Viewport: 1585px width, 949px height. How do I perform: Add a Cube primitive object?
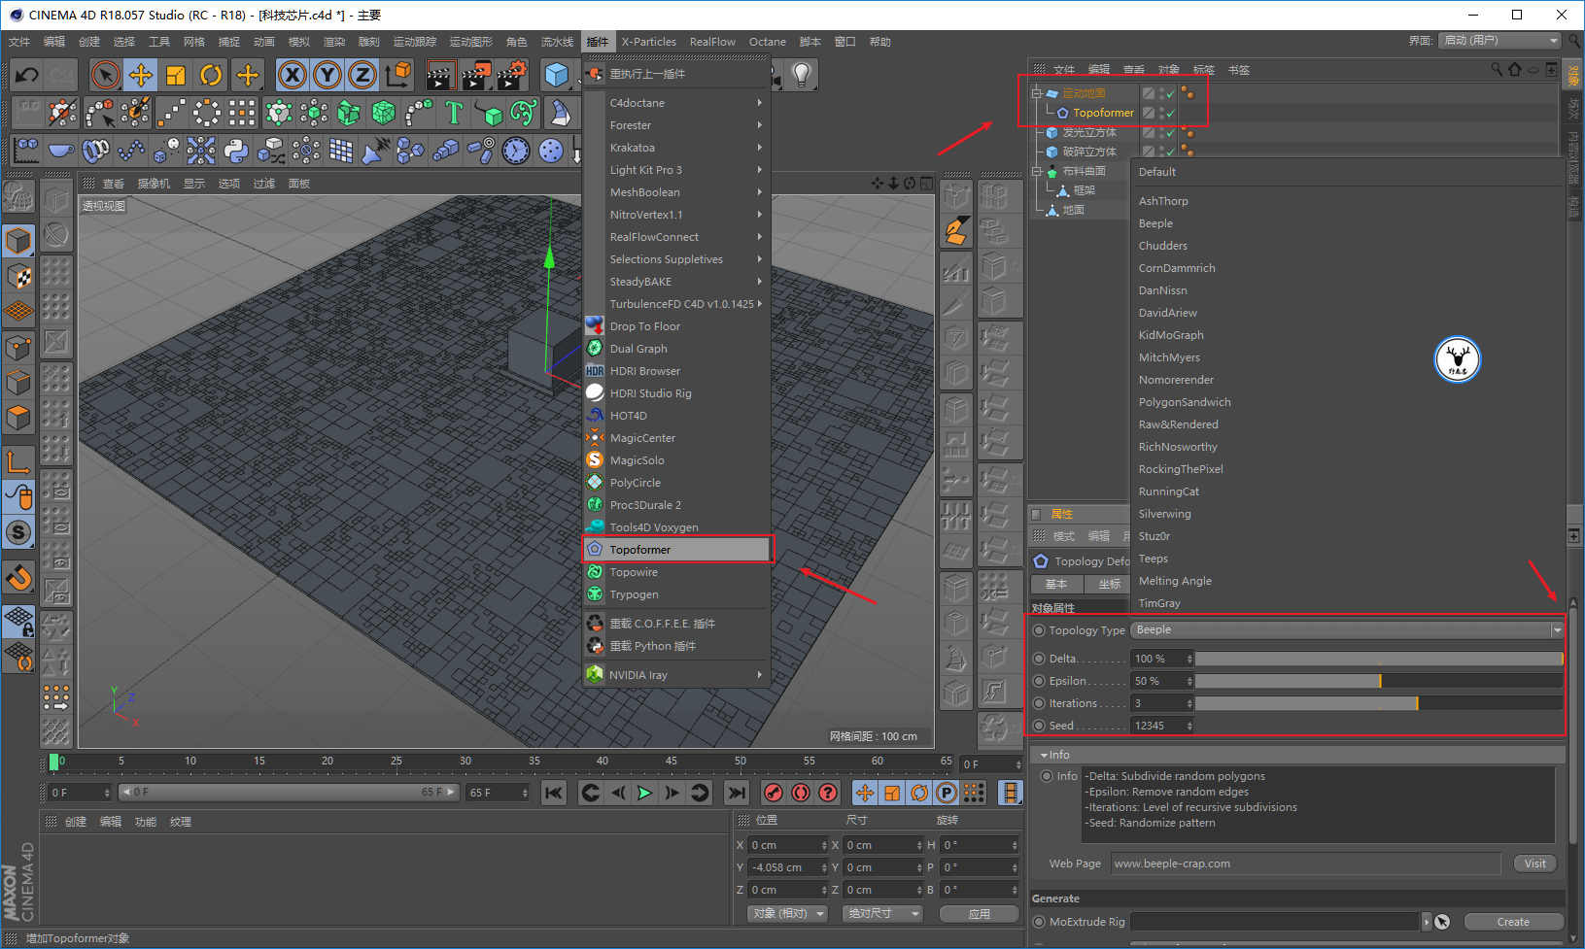click(556, 75)
